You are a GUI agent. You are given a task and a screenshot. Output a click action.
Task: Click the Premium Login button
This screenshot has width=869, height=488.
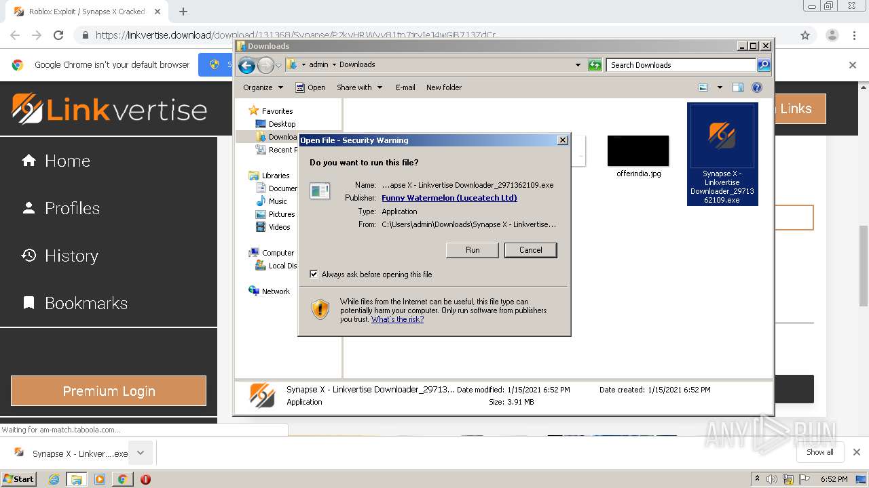click(109, 391)
